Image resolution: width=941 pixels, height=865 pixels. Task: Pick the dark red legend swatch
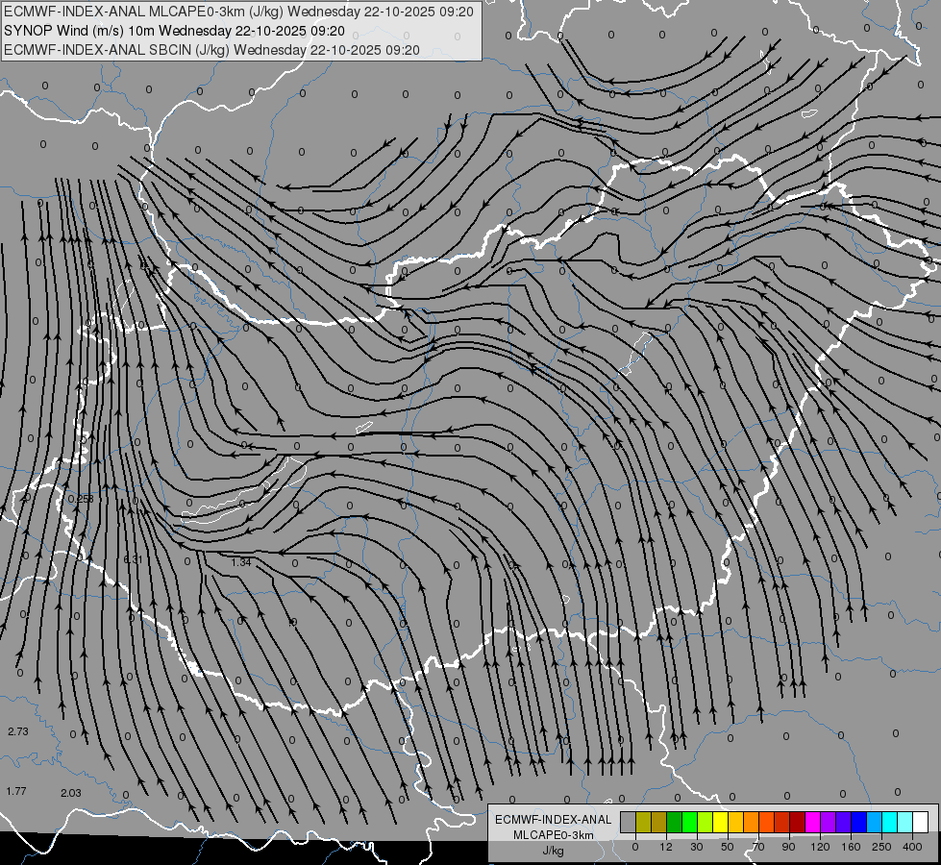point(798,823)
